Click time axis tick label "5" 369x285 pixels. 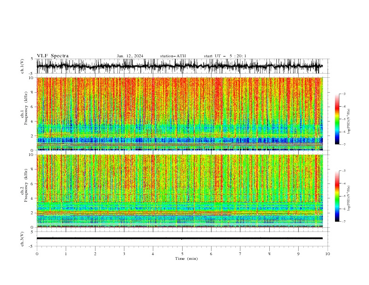pos(182,254)
